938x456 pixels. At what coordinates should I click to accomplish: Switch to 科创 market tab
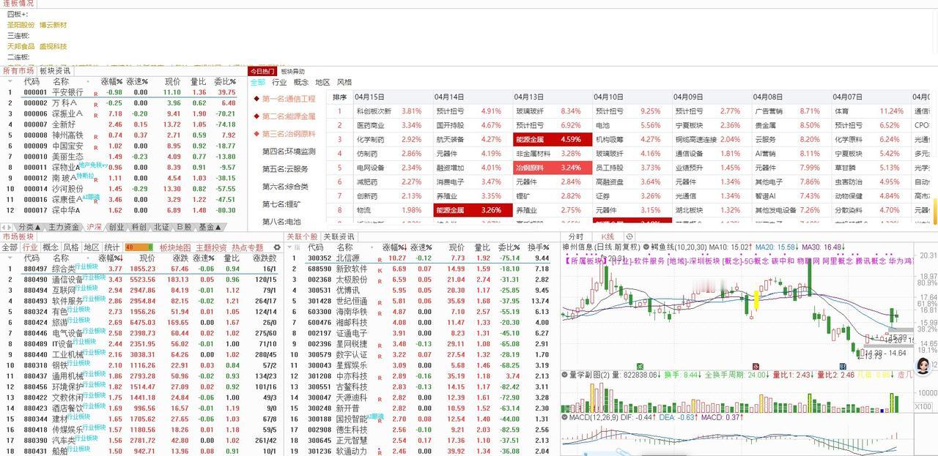tap(139, 227)
